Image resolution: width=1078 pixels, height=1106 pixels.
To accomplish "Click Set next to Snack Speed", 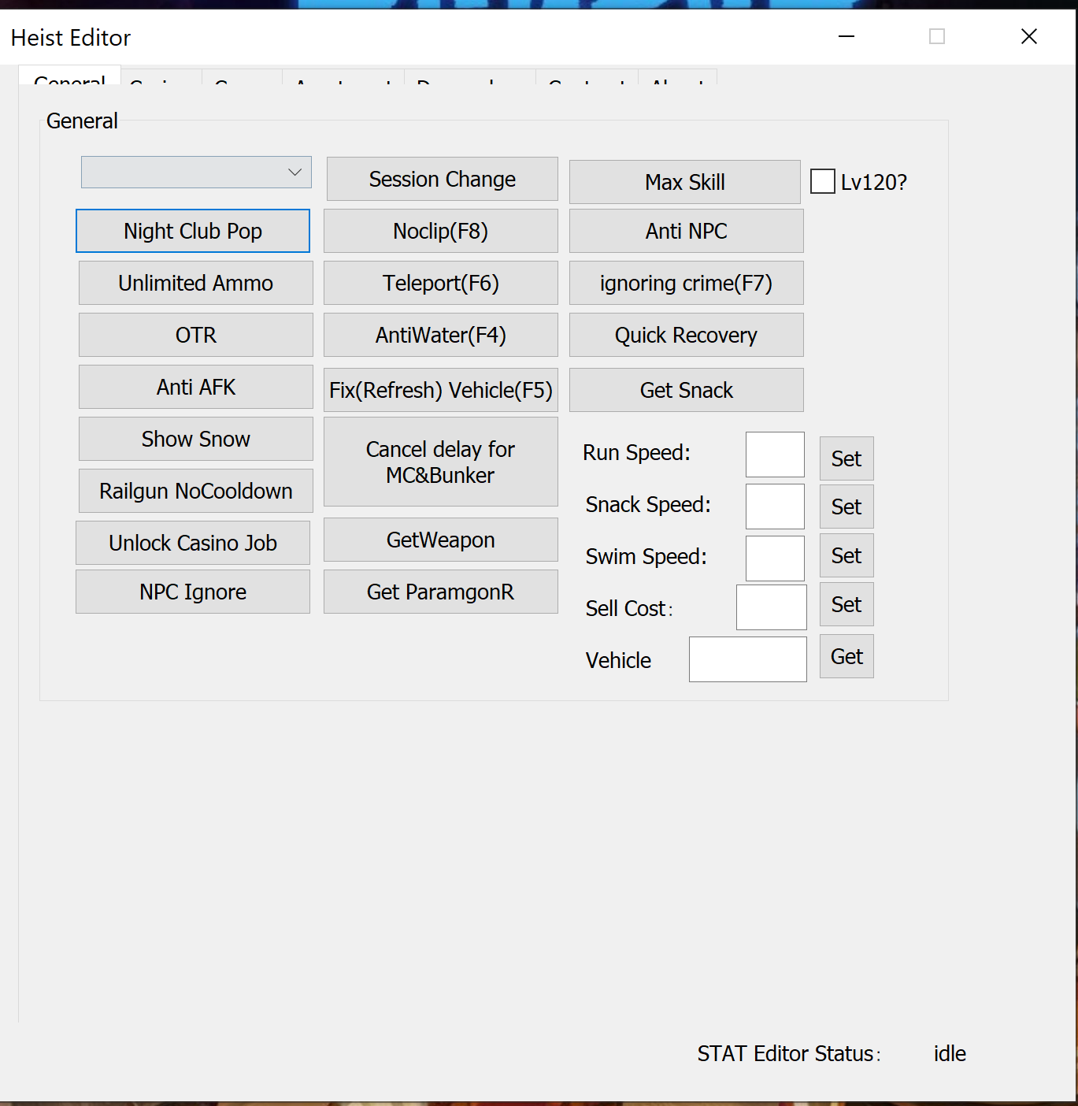I will 846,507.
